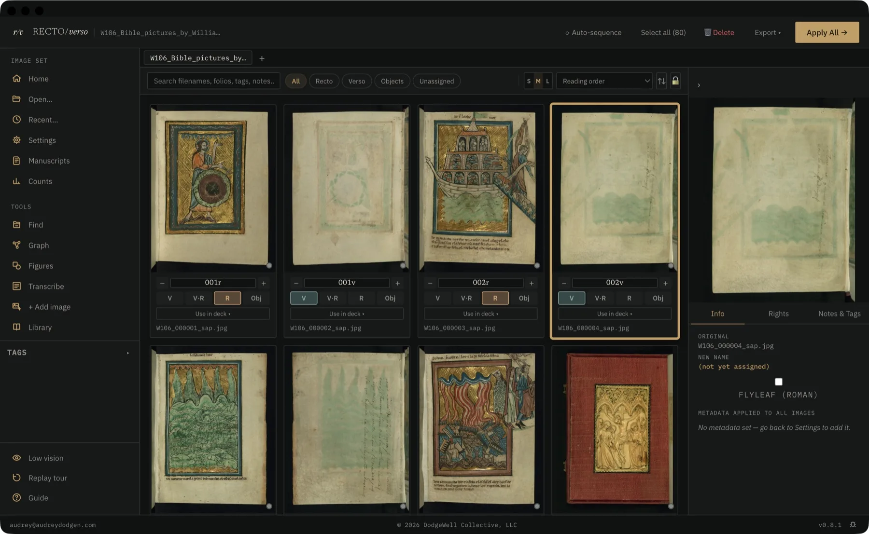Filter by Unassigned images
This screenshot has height=534, width=869.
point(436,81)
